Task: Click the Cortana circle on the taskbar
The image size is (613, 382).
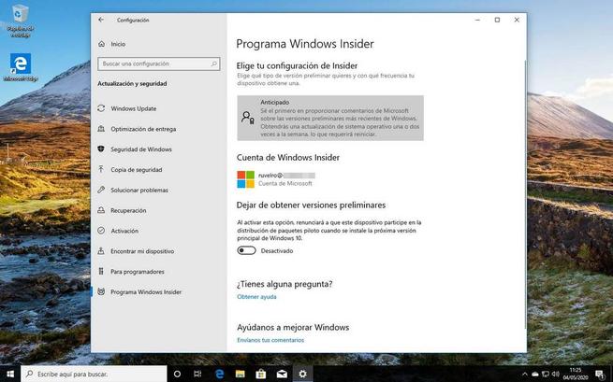Action: click(177, 374)
